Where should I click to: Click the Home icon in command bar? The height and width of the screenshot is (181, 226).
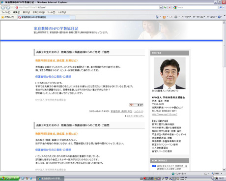pos(157,17)
